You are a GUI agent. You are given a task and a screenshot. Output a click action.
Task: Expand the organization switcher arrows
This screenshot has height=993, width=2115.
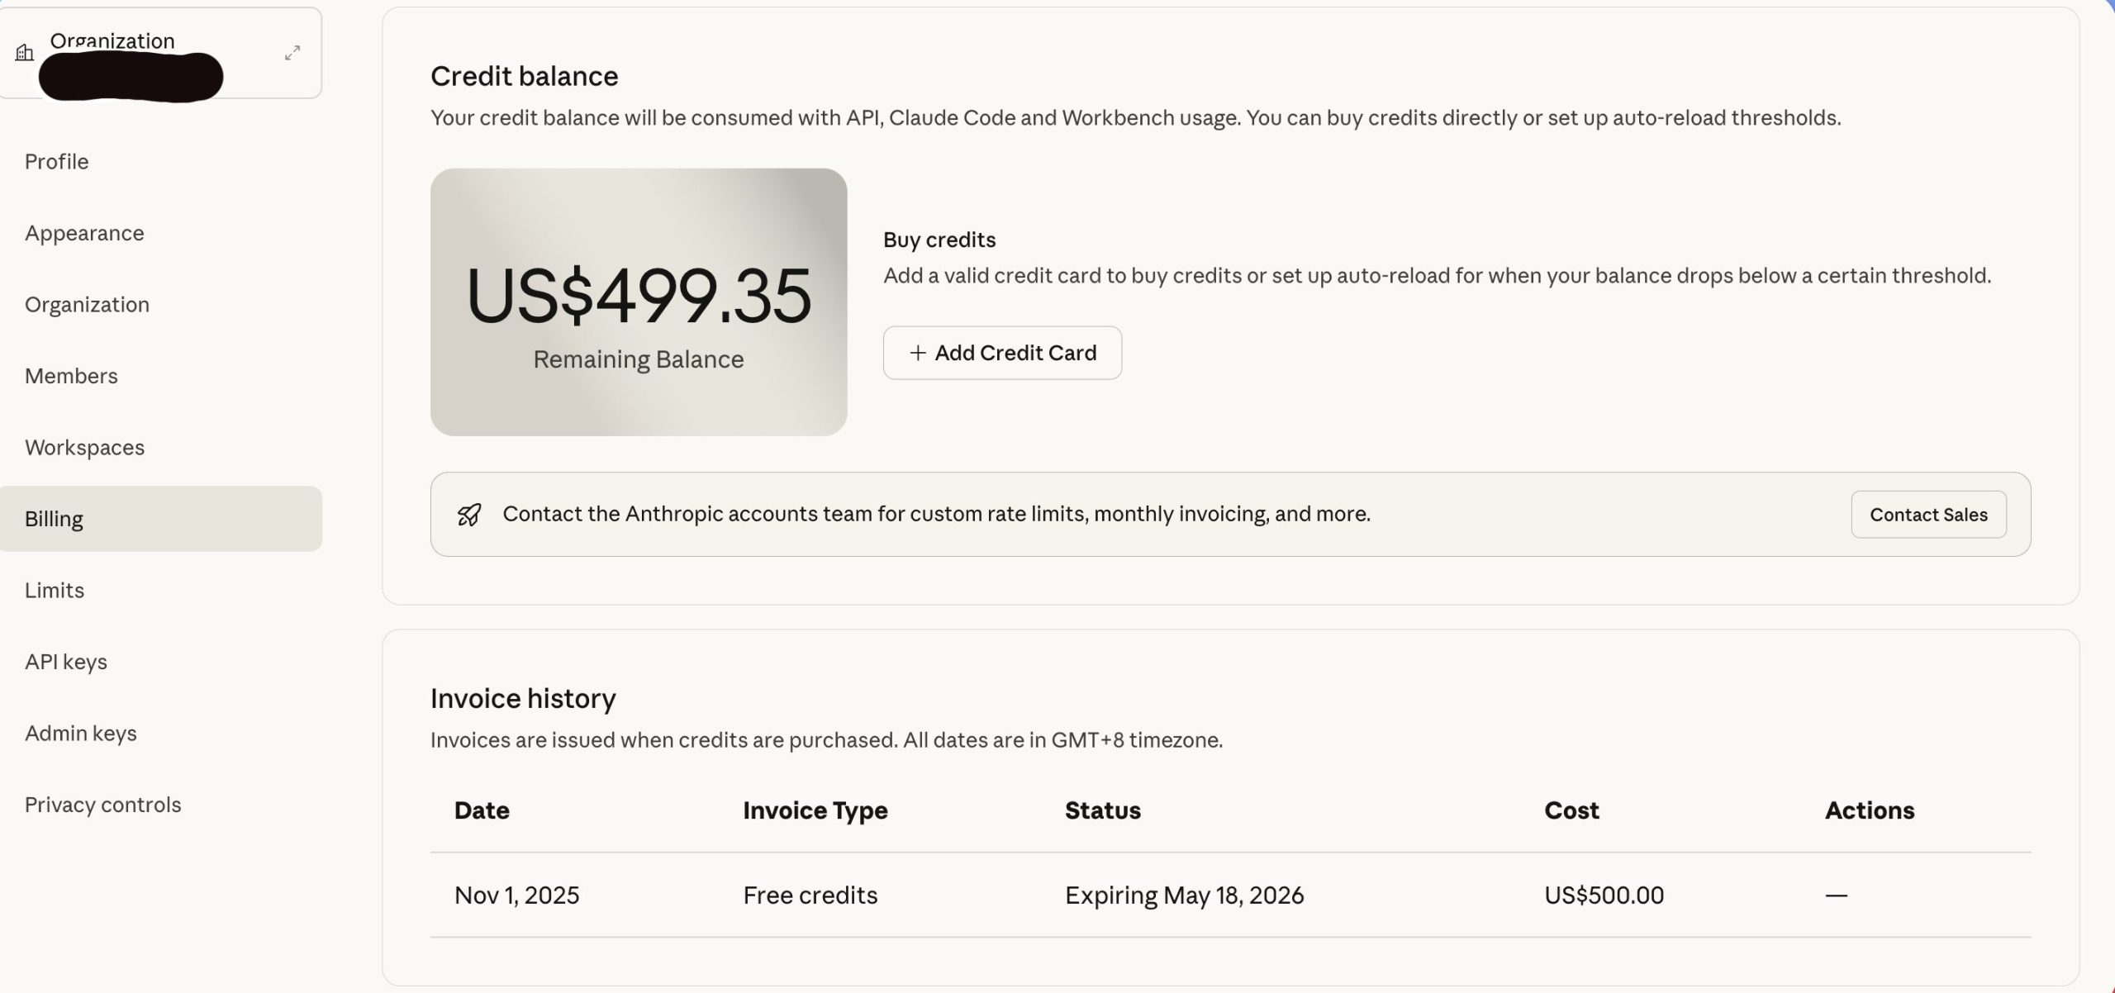click(x=292, y=53)
